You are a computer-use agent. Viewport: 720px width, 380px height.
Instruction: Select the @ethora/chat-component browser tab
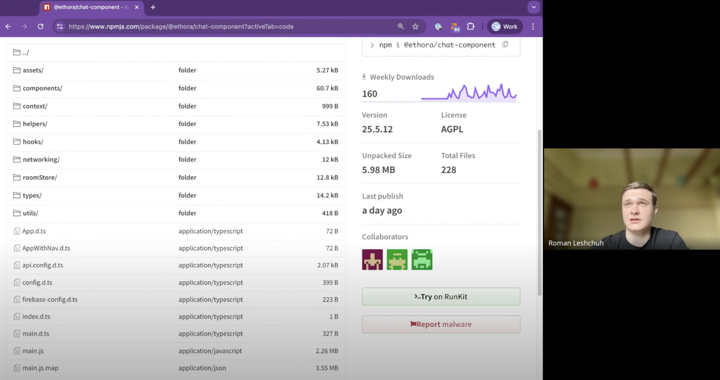(x=91, y=8)
